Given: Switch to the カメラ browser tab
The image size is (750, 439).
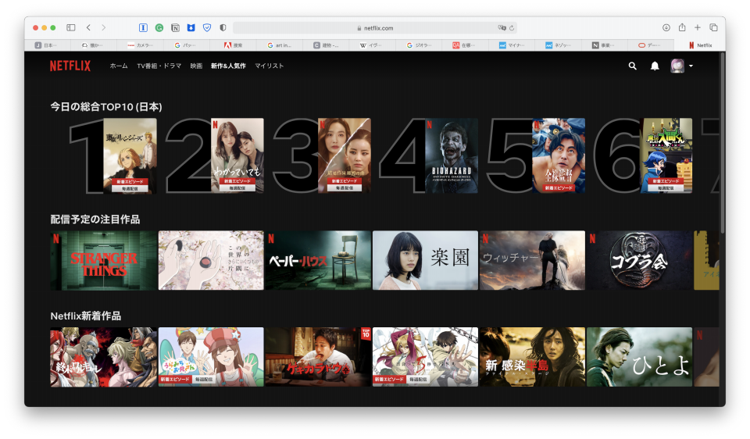Looking at the screenshot, I should point(141,45).
